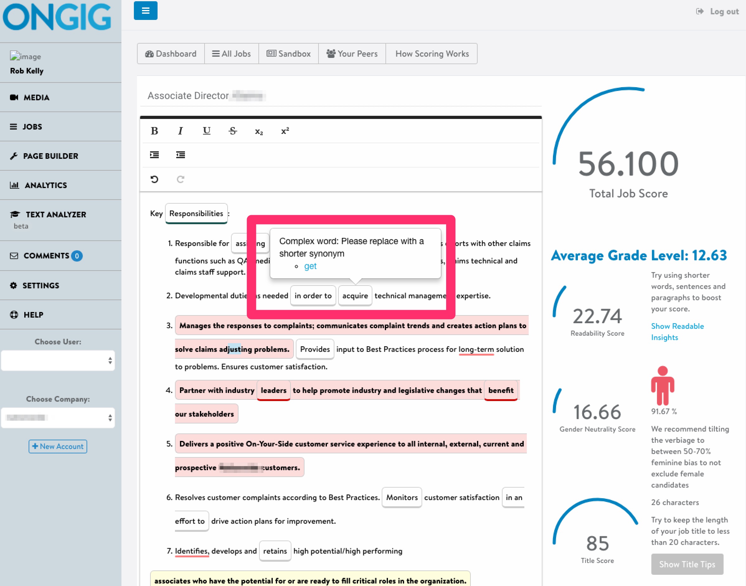
Task: Open the All Jobs tab
Action: pos(232,54)
